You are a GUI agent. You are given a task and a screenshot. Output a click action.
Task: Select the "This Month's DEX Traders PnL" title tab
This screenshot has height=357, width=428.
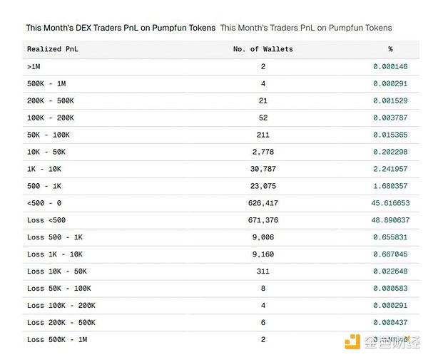point(120,28)
